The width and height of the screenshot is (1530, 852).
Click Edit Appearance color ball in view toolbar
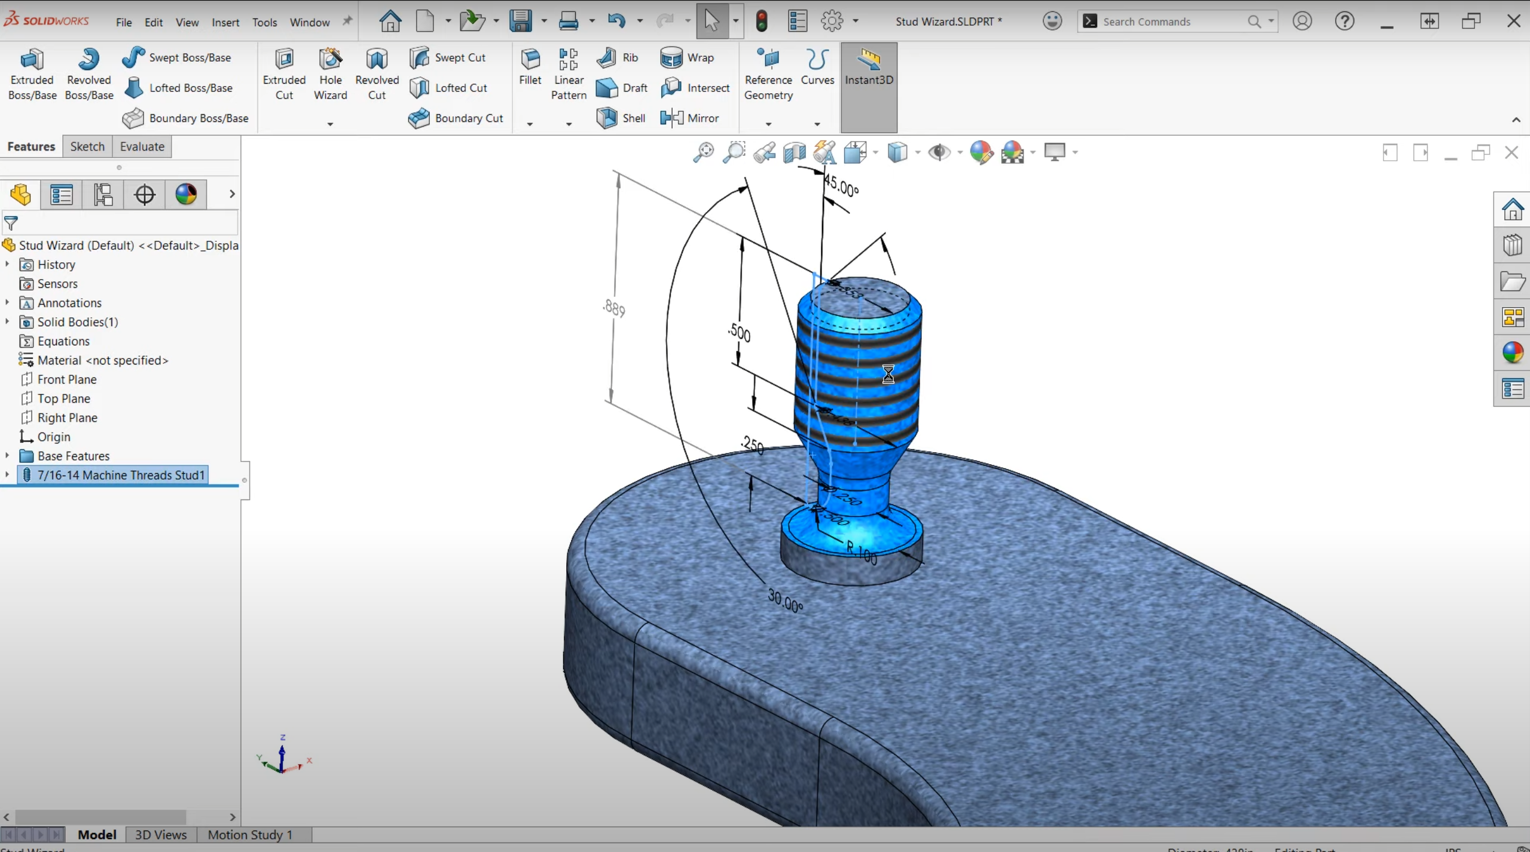tap(981, 152)
